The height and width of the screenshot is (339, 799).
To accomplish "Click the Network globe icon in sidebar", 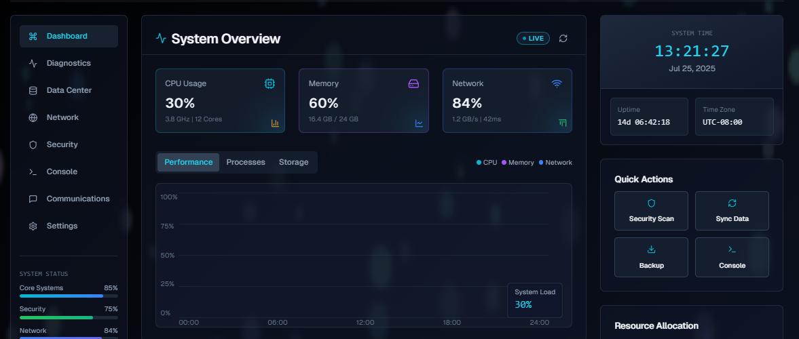I will [x=33, y=117].
